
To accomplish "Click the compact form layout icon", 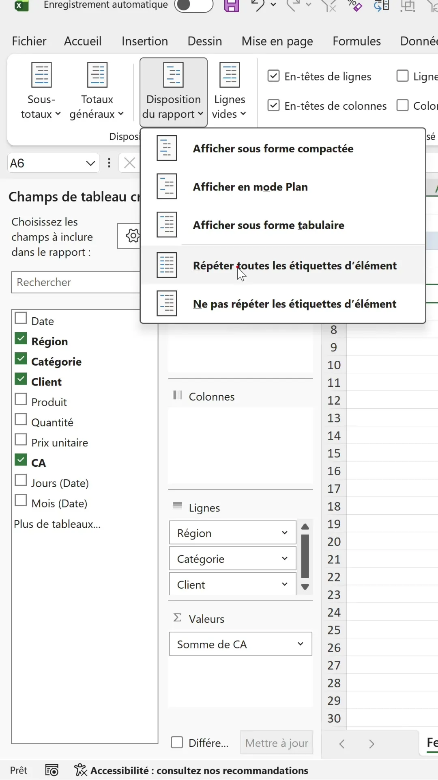I will tap(167, 148).
